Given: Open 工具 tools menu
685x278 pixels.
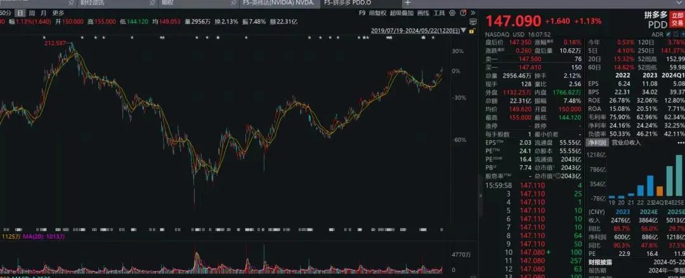Looking at the screenshot, I should coord(439,13).
